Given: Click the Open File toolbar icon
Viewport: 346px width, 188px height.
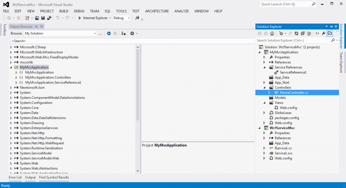Looking at the screenshot, I should point(37,18).
